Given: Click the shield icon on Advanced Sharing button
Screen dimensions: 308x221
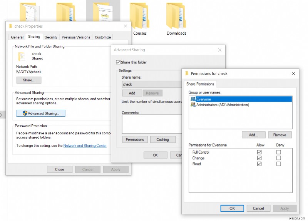Looking at the screenshot, I should pos(25,113).
